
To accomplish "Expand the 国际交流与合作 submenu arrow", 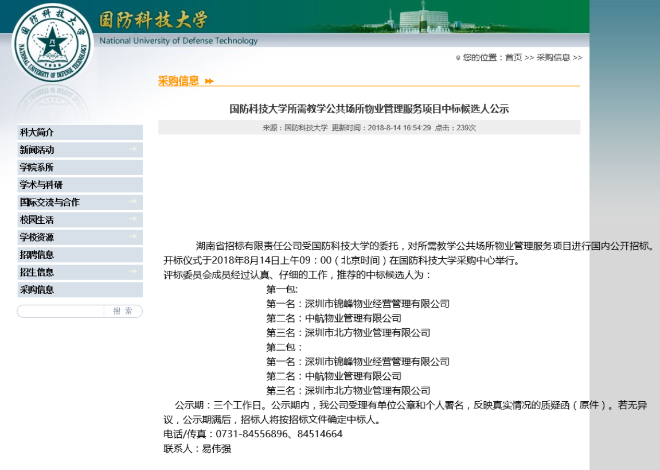I will [133, 202].
